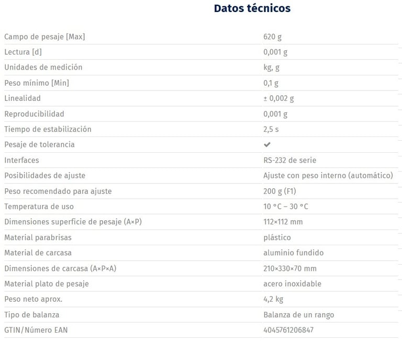Click the 112×112 mm dimension value

[283, 222]
